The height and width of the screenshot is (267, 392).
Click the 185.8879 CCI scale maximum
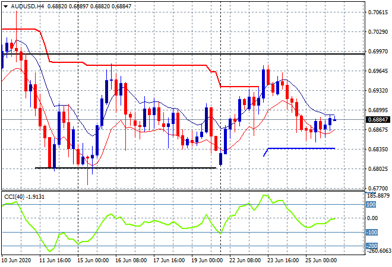tap(378, 196)
